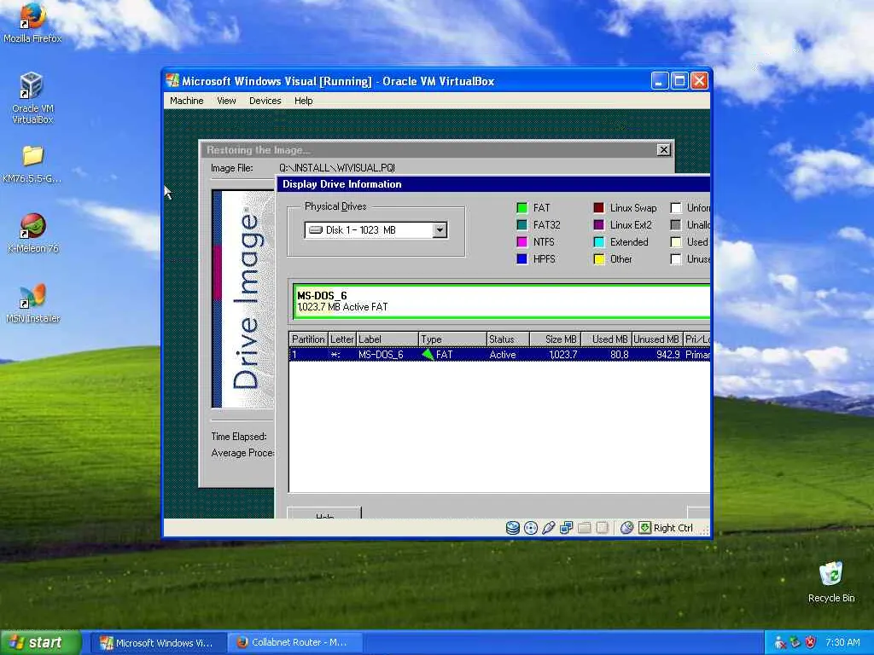The width and height of the screenshot is (874, 655).
Task: Select partition 1 row in the table
Action: point(499,354)
